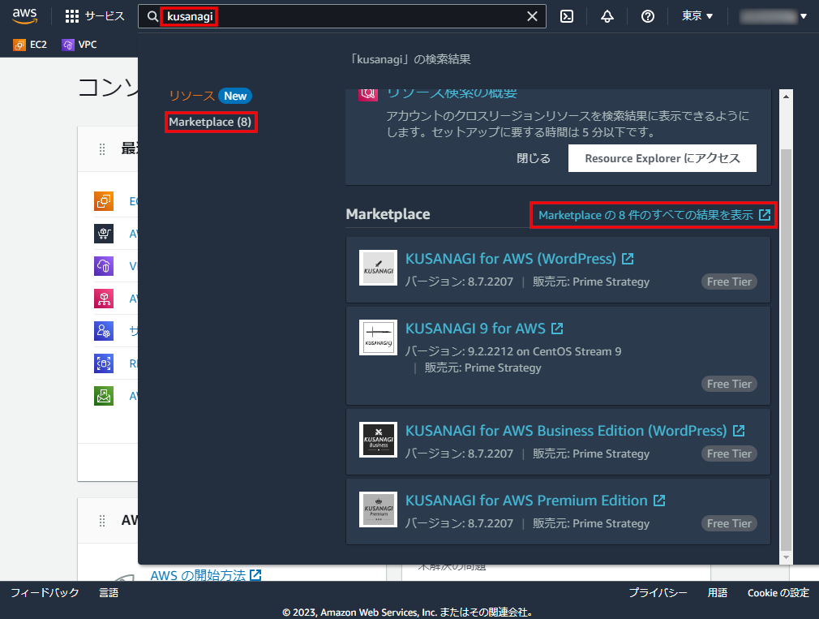Click the KUSANAGI Business logo thumbnail
Image resolution: width=819 pixels, height=619 pixels.
pos(378,440)
